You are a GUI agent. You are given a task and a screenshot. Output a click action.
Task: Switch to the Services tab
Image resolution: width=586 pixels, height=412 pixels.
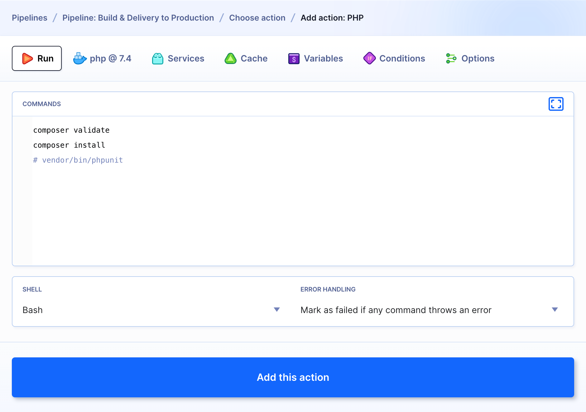[178, 58]
